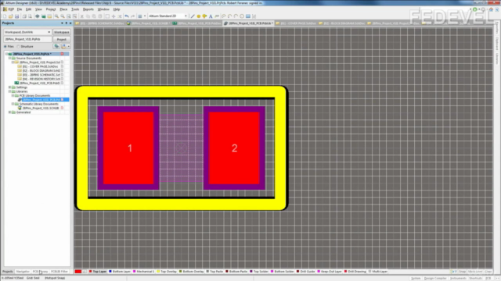Click the Grids toolbar icon
This screenshot has height=281, width=501.
(x=140, y=16)
